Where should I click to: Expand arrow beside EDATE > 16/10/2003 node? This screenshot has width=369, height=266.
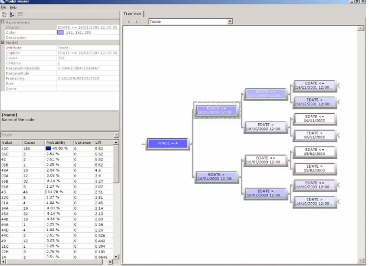pos(338,202)
